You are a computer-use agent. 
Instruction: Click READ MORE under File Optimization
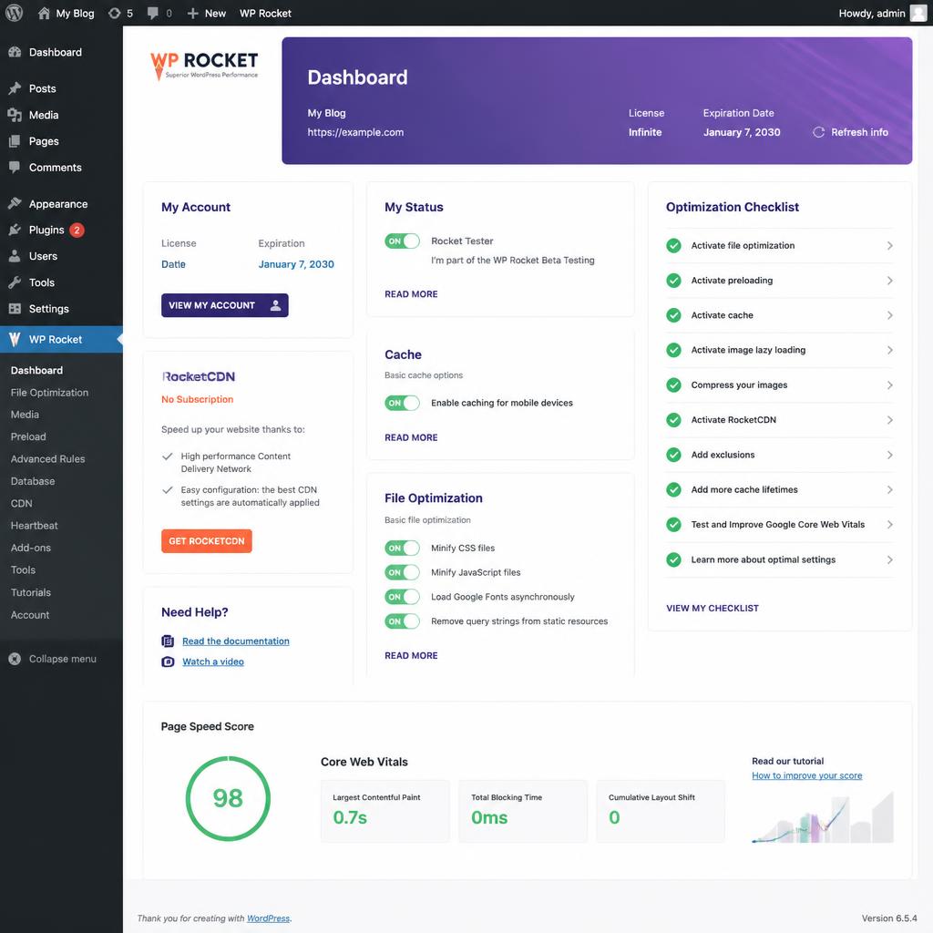tap(411, 655)
